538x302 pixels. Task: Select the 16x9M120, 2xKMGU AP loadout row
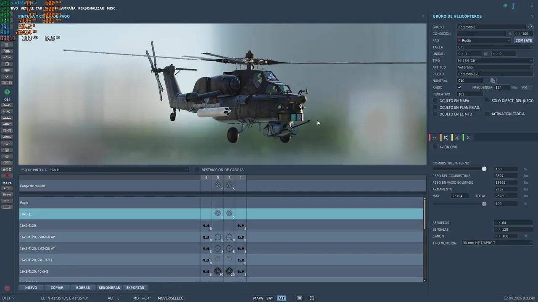221,237
